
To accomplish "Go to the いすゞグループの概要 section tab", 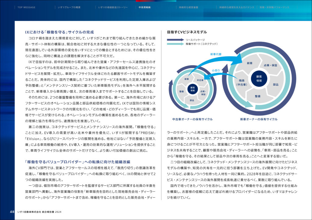I will click(69, 7).
